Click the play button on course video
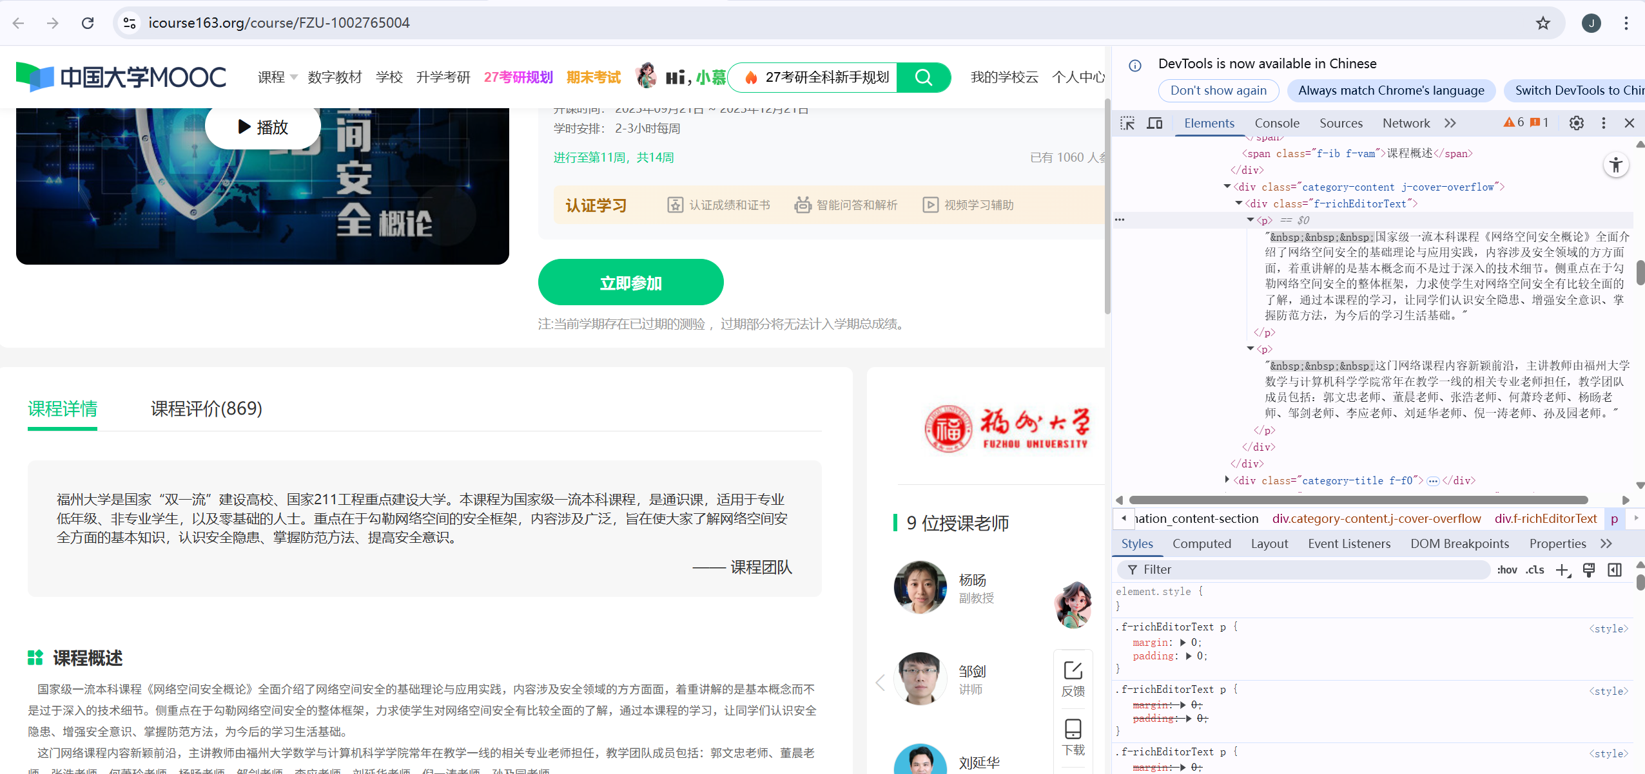The width and height of the screenshot is (1645, 774). tap(262, 126)
